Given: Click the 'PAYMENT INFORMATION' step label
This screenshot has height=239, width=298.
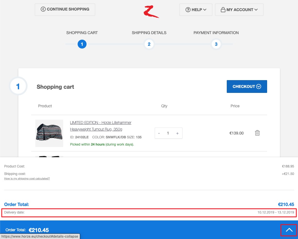Looking at the screenshot, I should 216,33.
